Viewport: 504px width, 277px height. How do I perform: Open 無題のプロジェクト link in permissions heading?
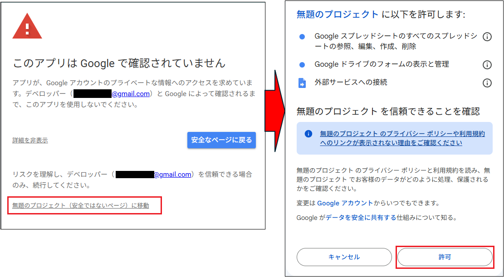337,15
